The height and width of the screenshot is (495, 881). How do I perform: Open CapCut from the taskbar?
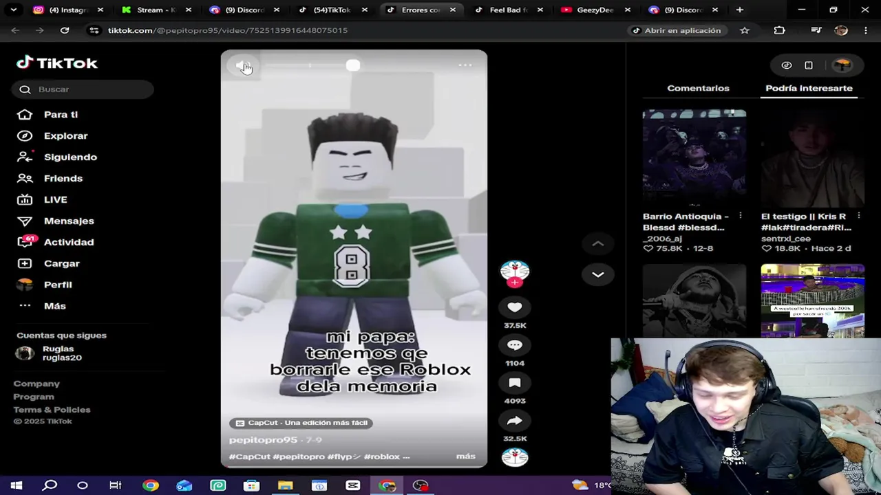(x=353, y=485)
